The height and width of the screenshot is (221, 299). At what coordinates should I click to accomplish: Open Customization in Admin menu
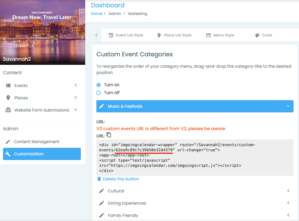(42, 154)
